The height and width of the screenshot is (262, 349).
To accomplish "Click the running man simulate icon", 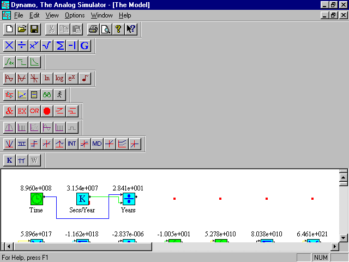I will (x=59, y=94).
